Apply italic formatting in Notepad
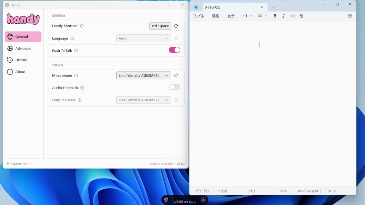The height and width of the screenshot is (205, 365). (x=284, y=16)
